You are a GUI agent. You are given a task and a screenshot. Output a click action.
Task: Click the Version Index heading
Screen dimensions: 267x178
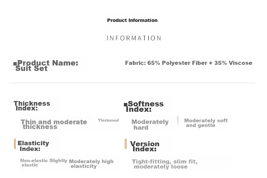click(145, 146)
